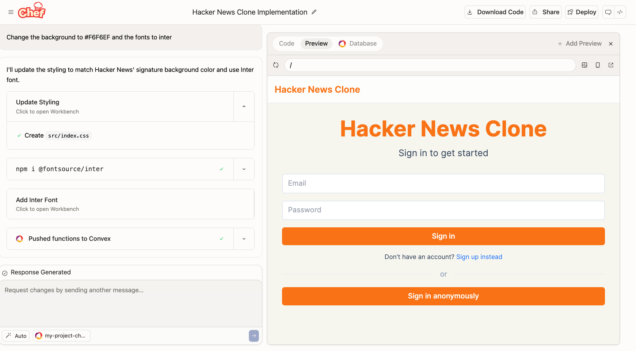
Task: Open the Auto model selector
Action: tap(16, 336)
